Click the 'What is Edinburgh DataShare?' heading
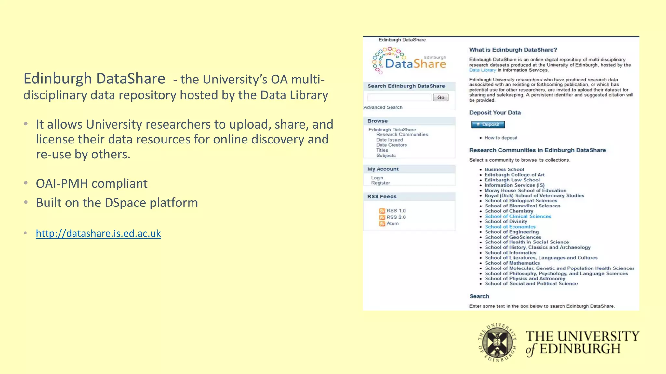 [x=513, y=50]
